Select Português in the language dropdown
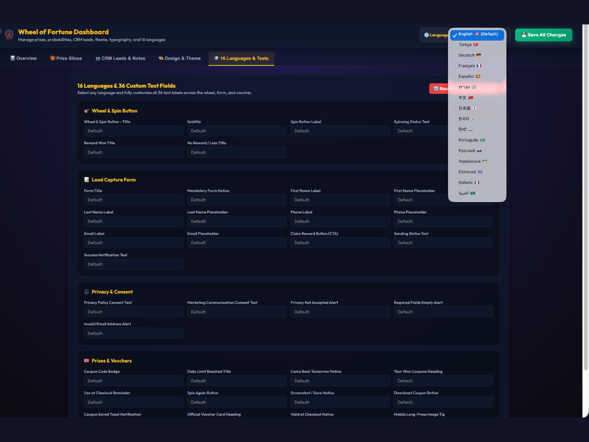This screenshot has width=589, height=442. [x=477, y=140]
